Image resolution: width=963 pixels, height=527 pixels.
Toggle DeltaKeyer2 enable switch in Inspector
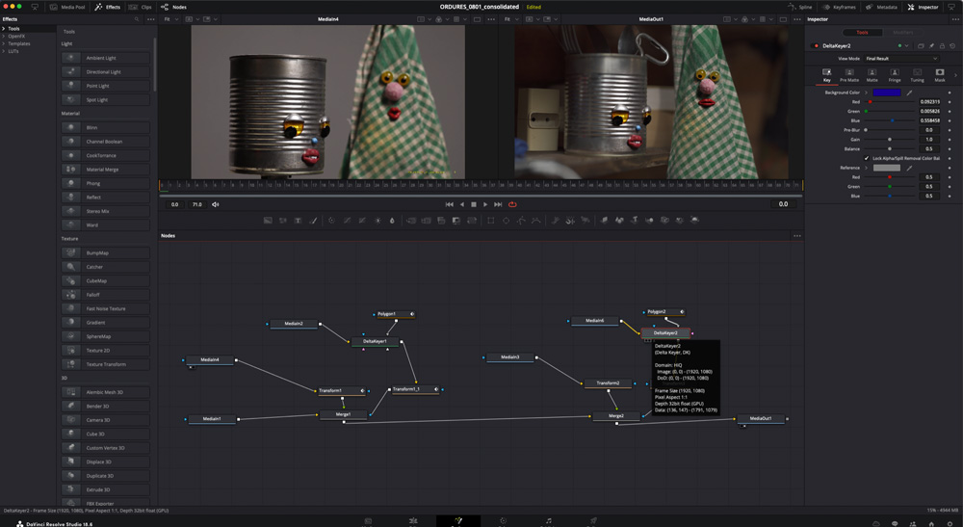(x=817, y=45)
